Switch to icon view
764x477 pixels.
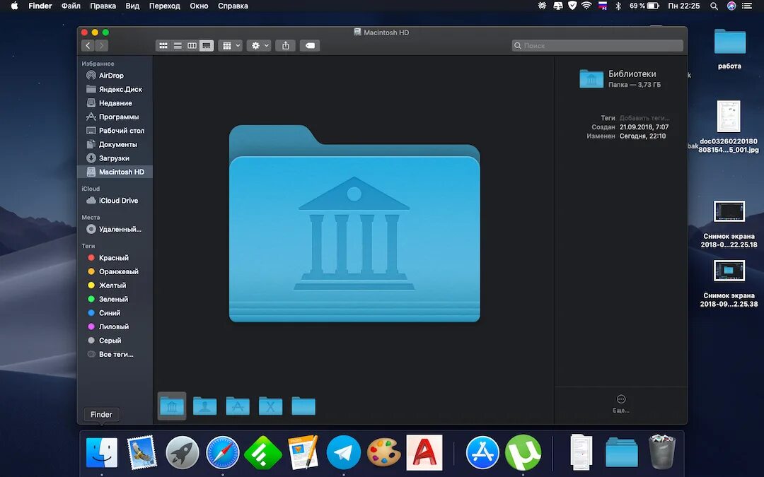pos(163,46)
